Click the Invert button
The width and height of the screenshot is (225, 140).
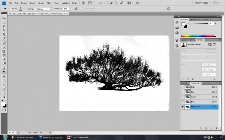(x=208, y=75)
